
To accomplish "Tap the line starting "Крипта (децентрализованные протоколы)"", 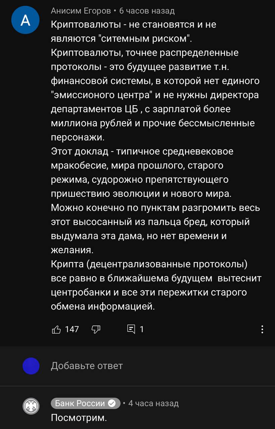I will 149,264.
